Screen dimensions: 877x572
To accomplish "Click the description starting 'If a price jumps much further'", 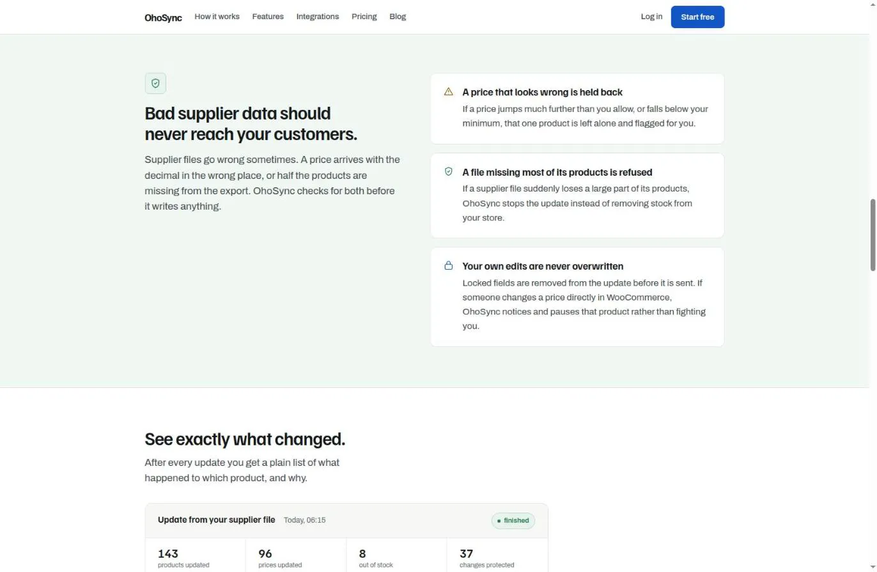I will [x=585, y=116].
